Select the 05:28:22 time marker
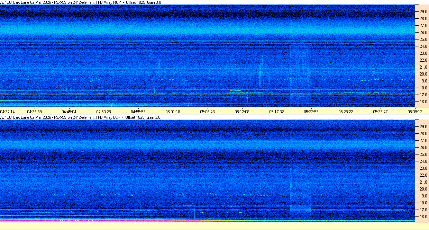This screenshot has width=429, height=230. tap(345, 112)
